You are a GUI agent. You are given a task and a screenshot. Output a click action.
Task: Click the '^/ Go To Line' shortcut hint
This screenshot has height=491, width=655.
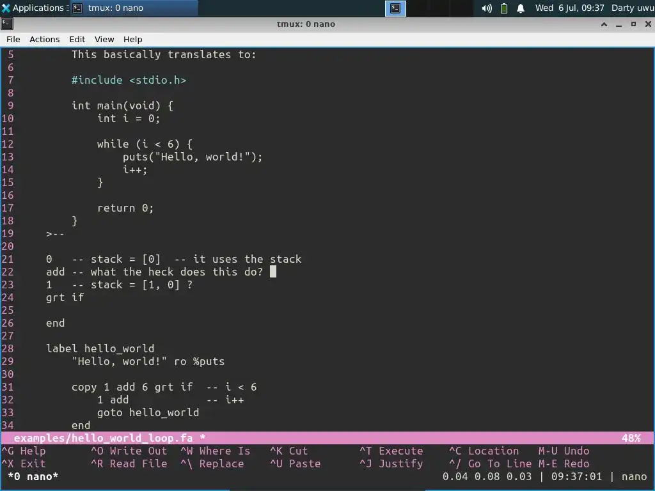[x=490, y=464]
